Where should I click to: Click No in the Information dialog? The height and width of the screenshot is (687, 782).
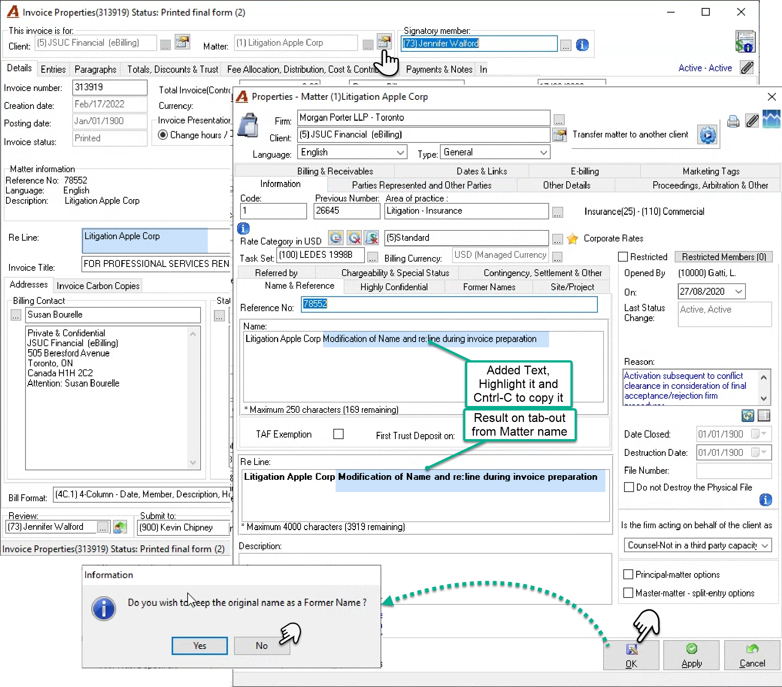(x=262, y=645)
